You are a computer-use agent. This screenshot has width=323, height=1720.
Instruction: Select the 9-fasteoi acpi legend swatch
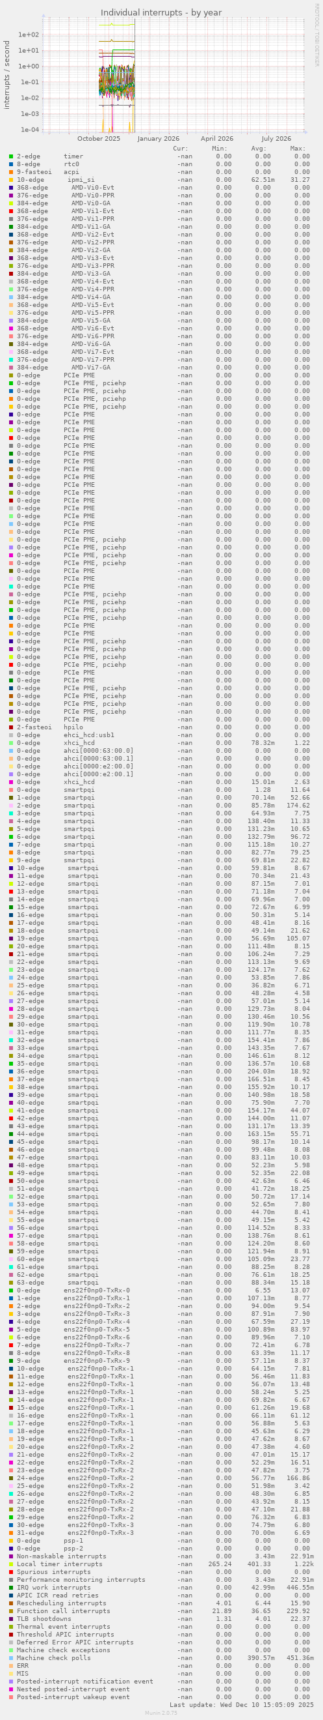(x=10, y=172)
